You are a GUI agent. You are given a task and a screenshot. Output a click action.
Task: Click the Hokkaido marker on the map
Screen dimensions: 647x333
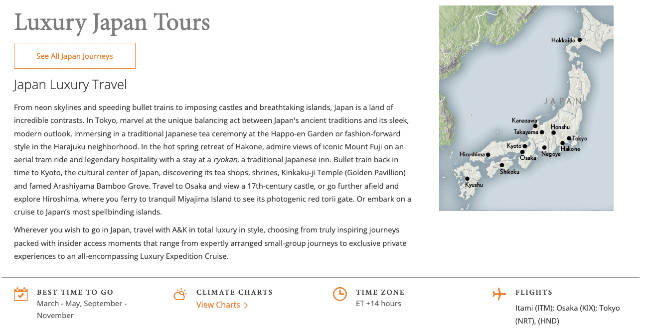(x=580, y=40)
